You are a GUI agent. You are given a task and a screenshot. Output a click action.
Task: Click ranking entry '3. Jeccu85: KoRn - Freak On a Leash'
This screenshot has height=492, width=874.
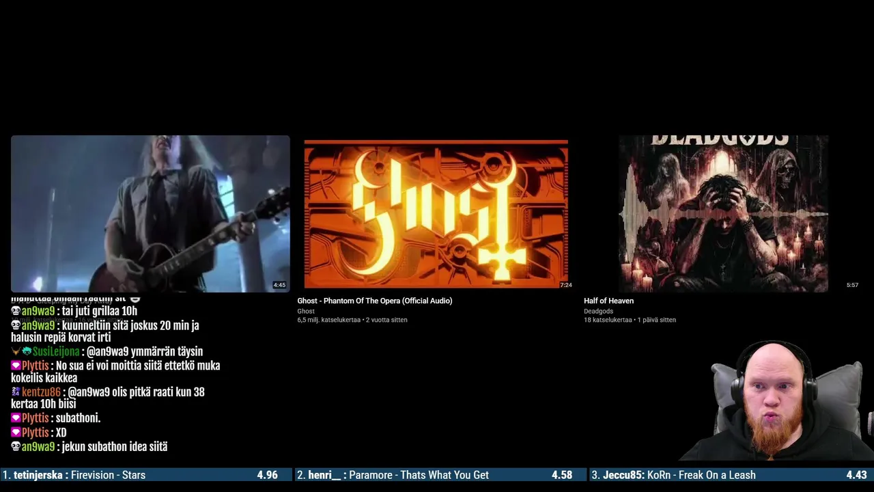coord(673,475)
